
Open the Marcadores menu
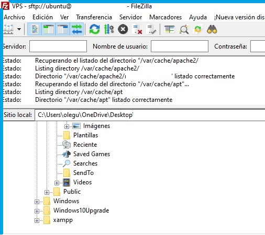(x=165, y=17)
